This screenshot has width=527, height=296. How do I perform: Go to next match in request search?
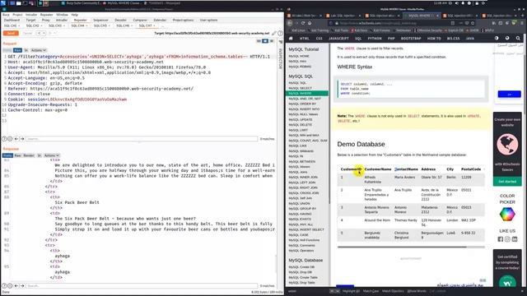pos(22,139)
